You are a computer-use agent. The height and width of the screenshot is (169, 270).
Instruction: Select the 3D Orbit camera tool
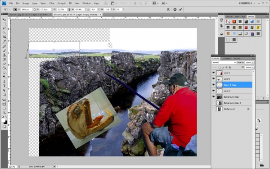[x=4, y=104]
